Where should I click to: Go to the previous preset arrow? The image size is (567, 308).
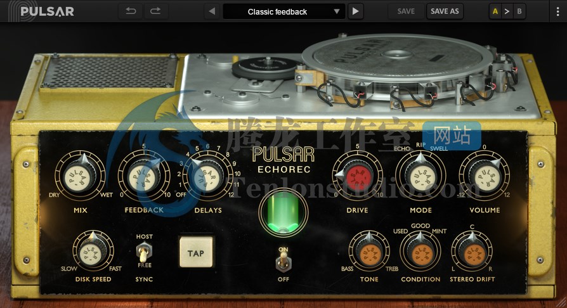[212, 11]
